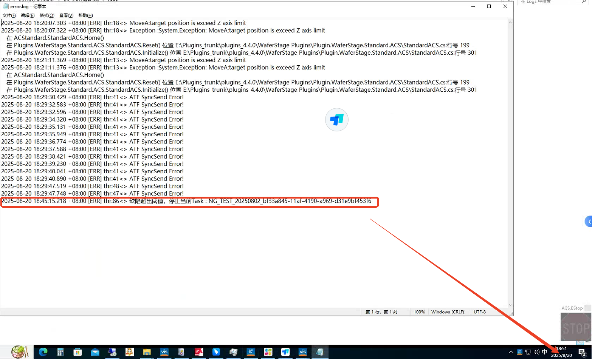This screenshot has height=359, width=592.
Task: Toggle the ACS.EStop checkbox
Action: tap(587, 308)
